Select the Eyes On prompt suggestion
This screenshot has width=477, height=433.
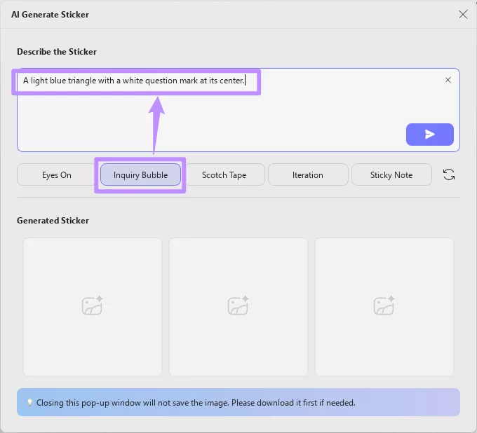(x=57, y=174)
